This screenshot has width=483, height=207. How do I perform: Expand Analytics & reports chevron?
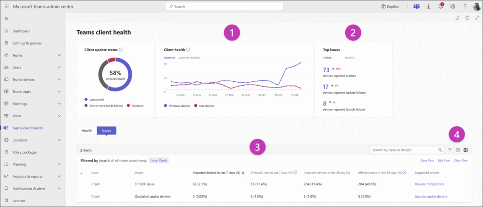click(x=59, y=176)
